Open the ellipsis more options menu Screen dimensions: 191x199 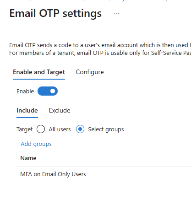pyautogui.click(x=116, y=13)
